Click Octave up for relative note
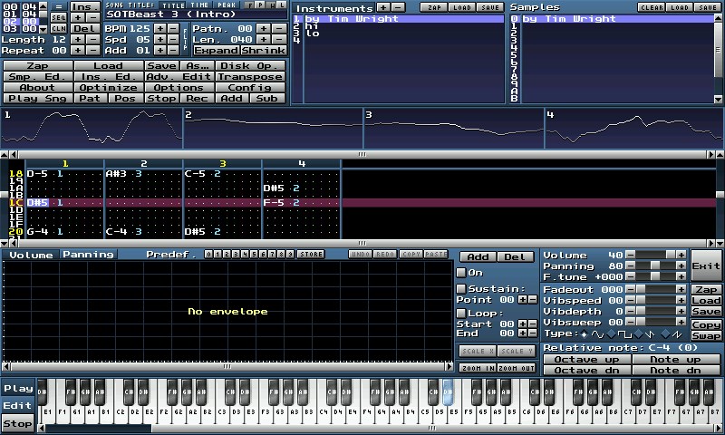Viewport: 725px width, 435px height. coord(586,359)
